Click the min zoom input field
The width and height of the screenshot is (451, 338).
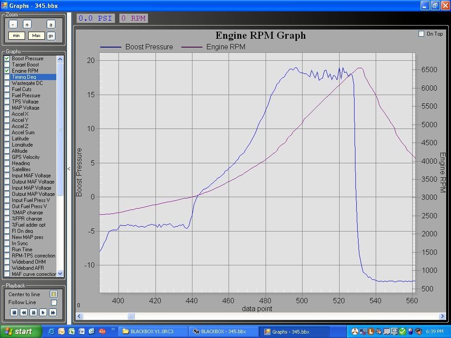point(17,36)
